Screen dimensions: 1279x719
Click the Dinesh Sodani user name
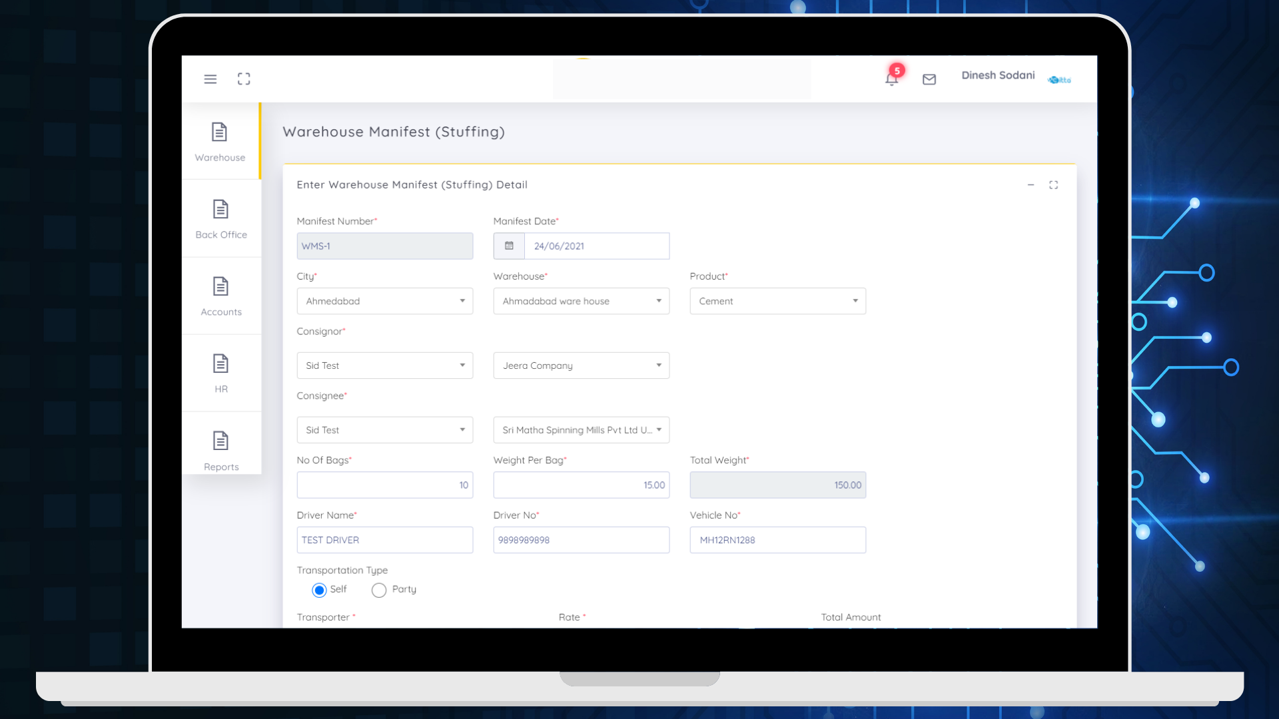click(998, 75)
